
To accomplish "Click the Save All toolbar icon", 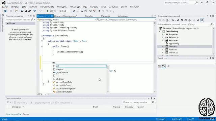I will point(29,11).
